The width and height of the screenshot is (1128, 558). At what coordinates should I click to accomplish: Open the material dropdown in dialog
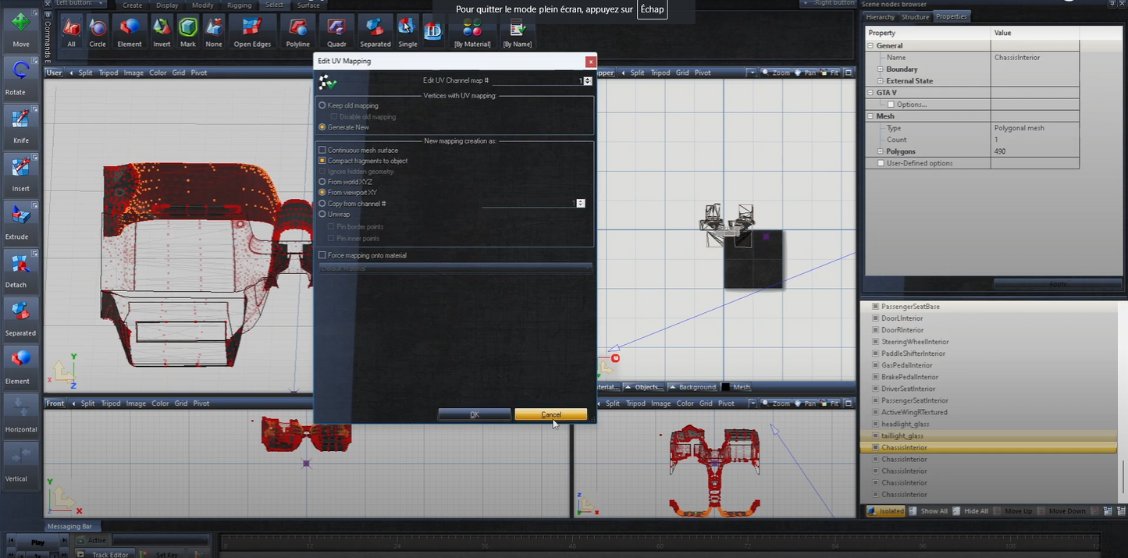click(456, 268)
